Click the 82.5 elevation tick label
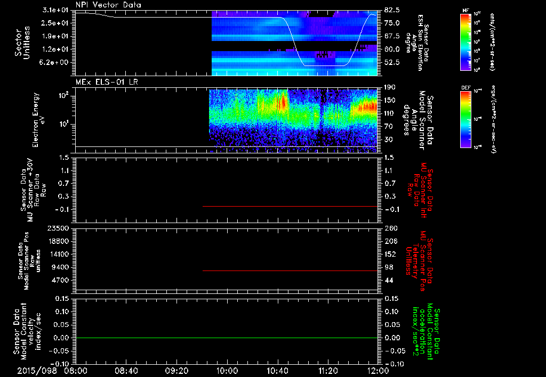 pyautogui.click(x=392, y=10)
